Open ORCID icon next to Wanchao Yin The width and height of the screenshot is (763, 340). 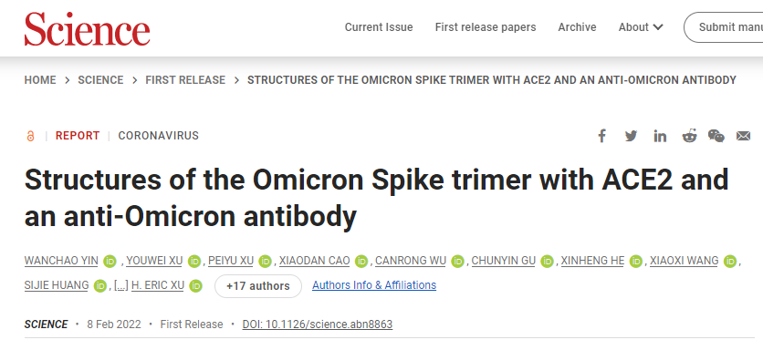(110, 262)
